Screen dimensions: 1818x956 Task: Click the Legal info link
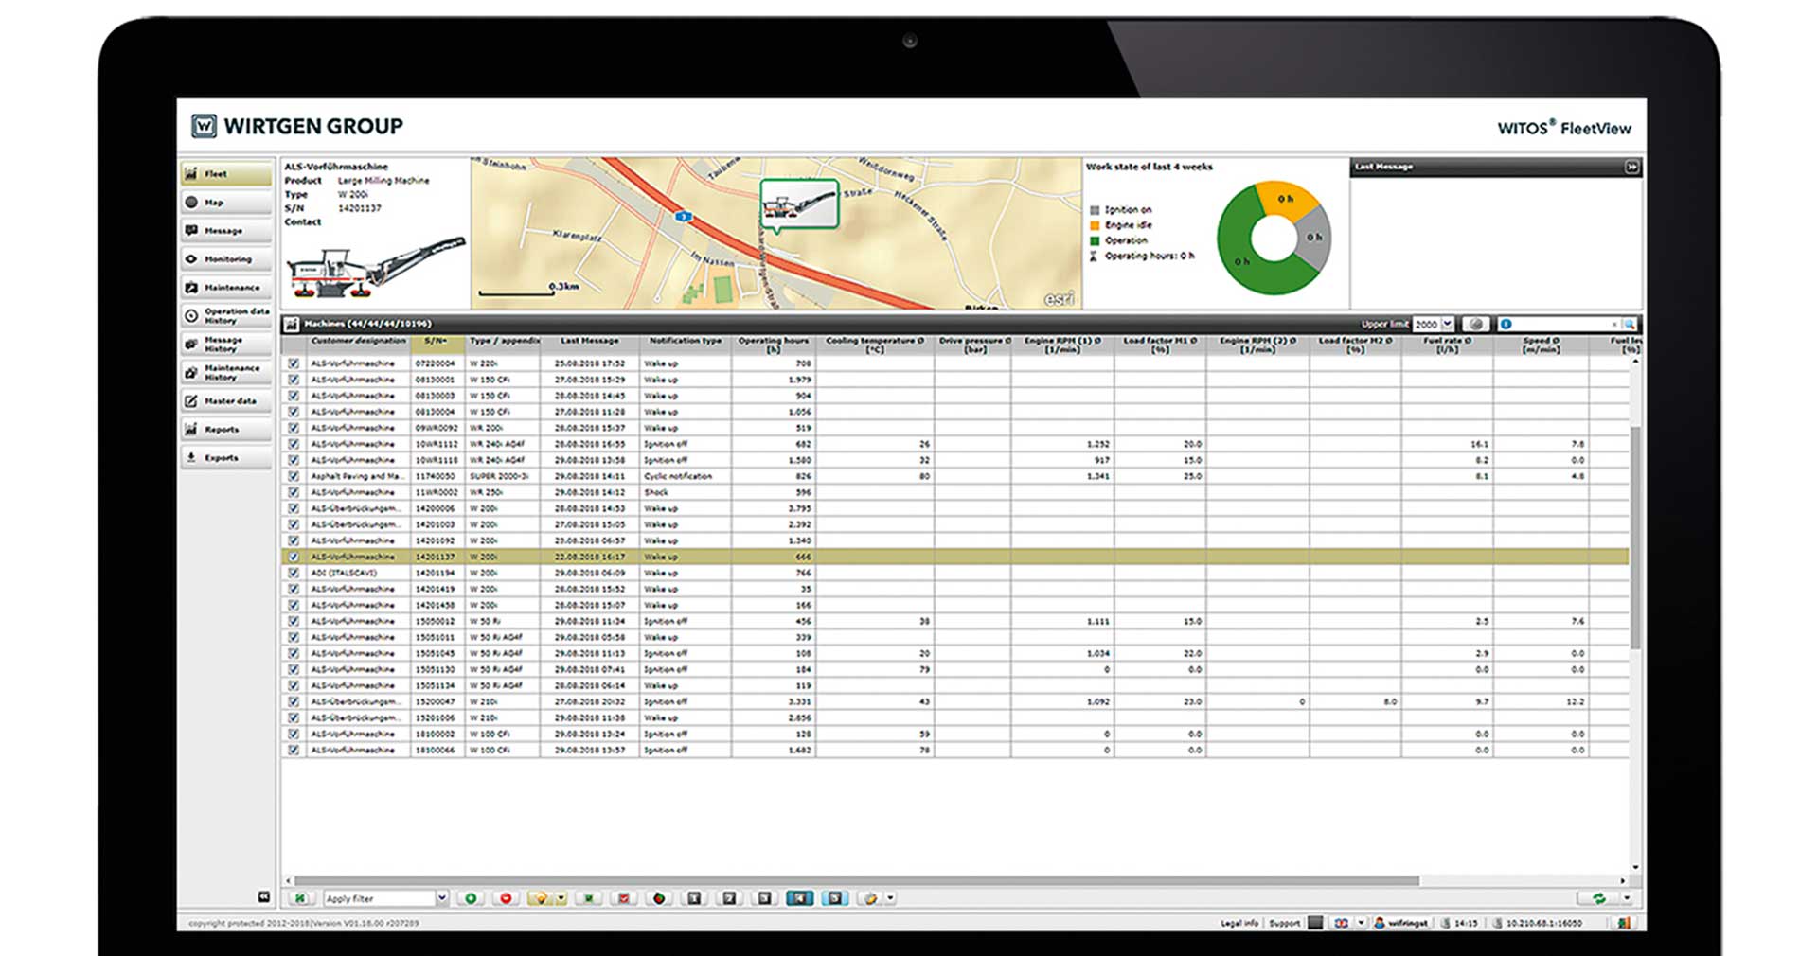[1239, 923]
